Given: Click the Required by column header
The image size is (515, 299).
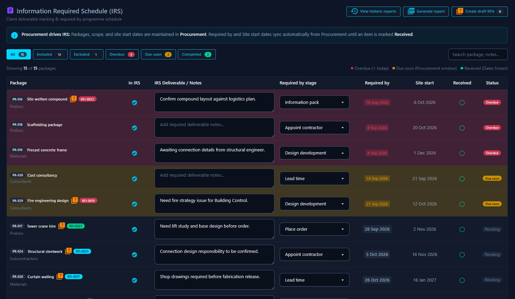Looking at the screenshot, I should [x=377, y=83].
